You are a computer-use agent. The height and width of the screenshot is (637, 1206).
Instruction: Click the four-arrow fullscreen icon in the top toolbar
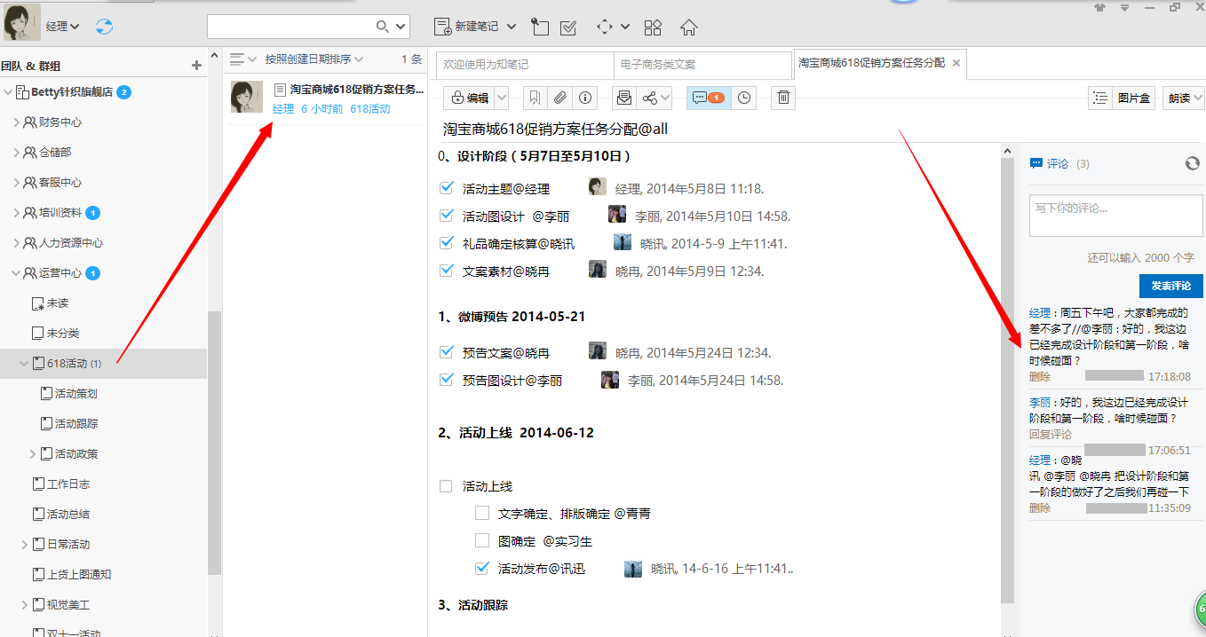[x=605, y=27]
